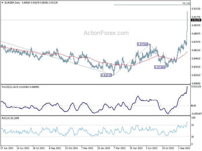202x151 pixels.
Task: Click the RSI(14) indicator label
Action: point(6,118)
